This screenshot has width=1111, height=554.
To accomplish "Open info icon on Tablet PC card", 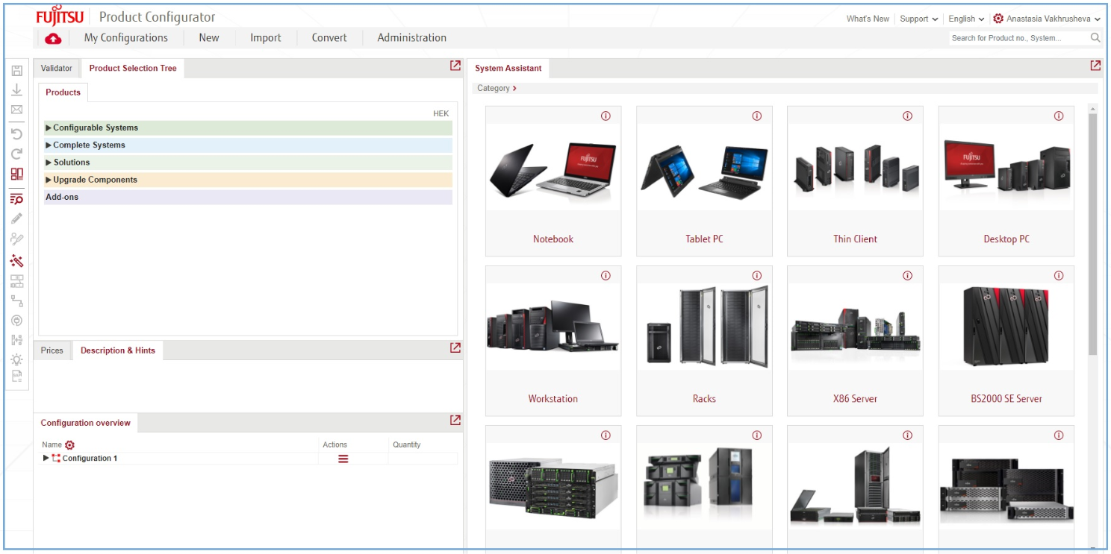I will tap(756, 116).
